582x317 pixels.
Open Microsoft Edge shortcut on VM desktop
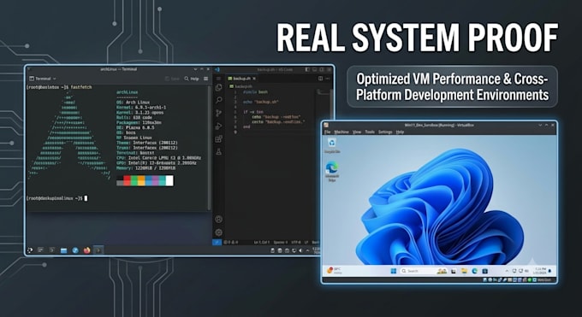point(332,172)
